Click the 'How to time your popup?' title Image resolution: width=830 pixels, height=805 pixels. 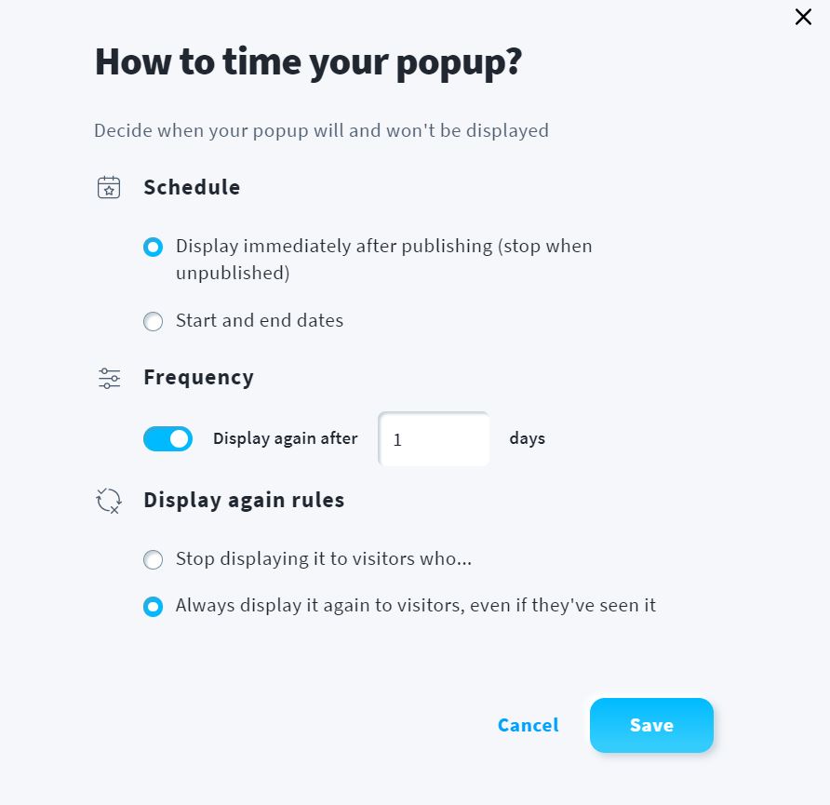(x=308, y=62)
